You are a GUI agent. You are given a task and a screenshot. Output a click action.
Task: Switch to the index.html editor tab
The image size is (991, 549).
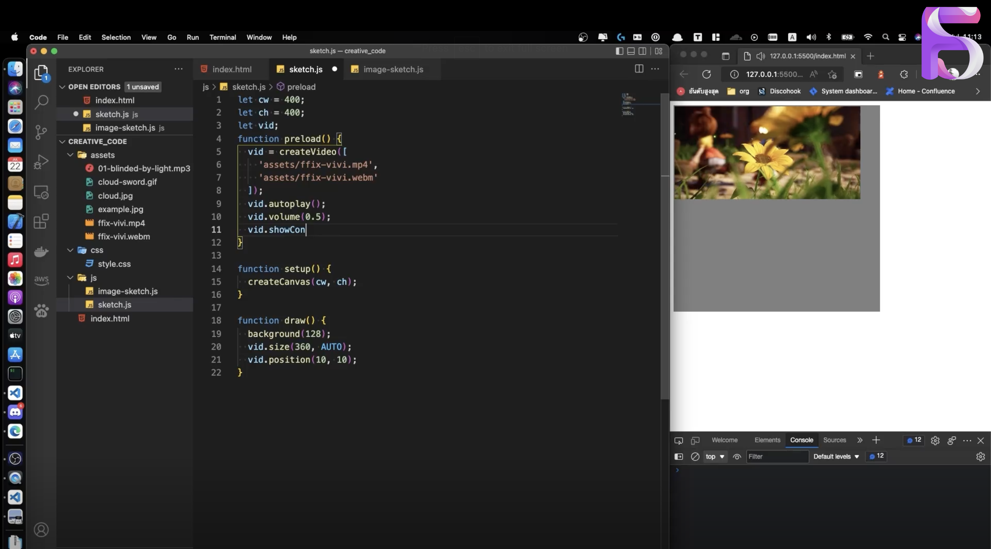[x=232, y=69]
